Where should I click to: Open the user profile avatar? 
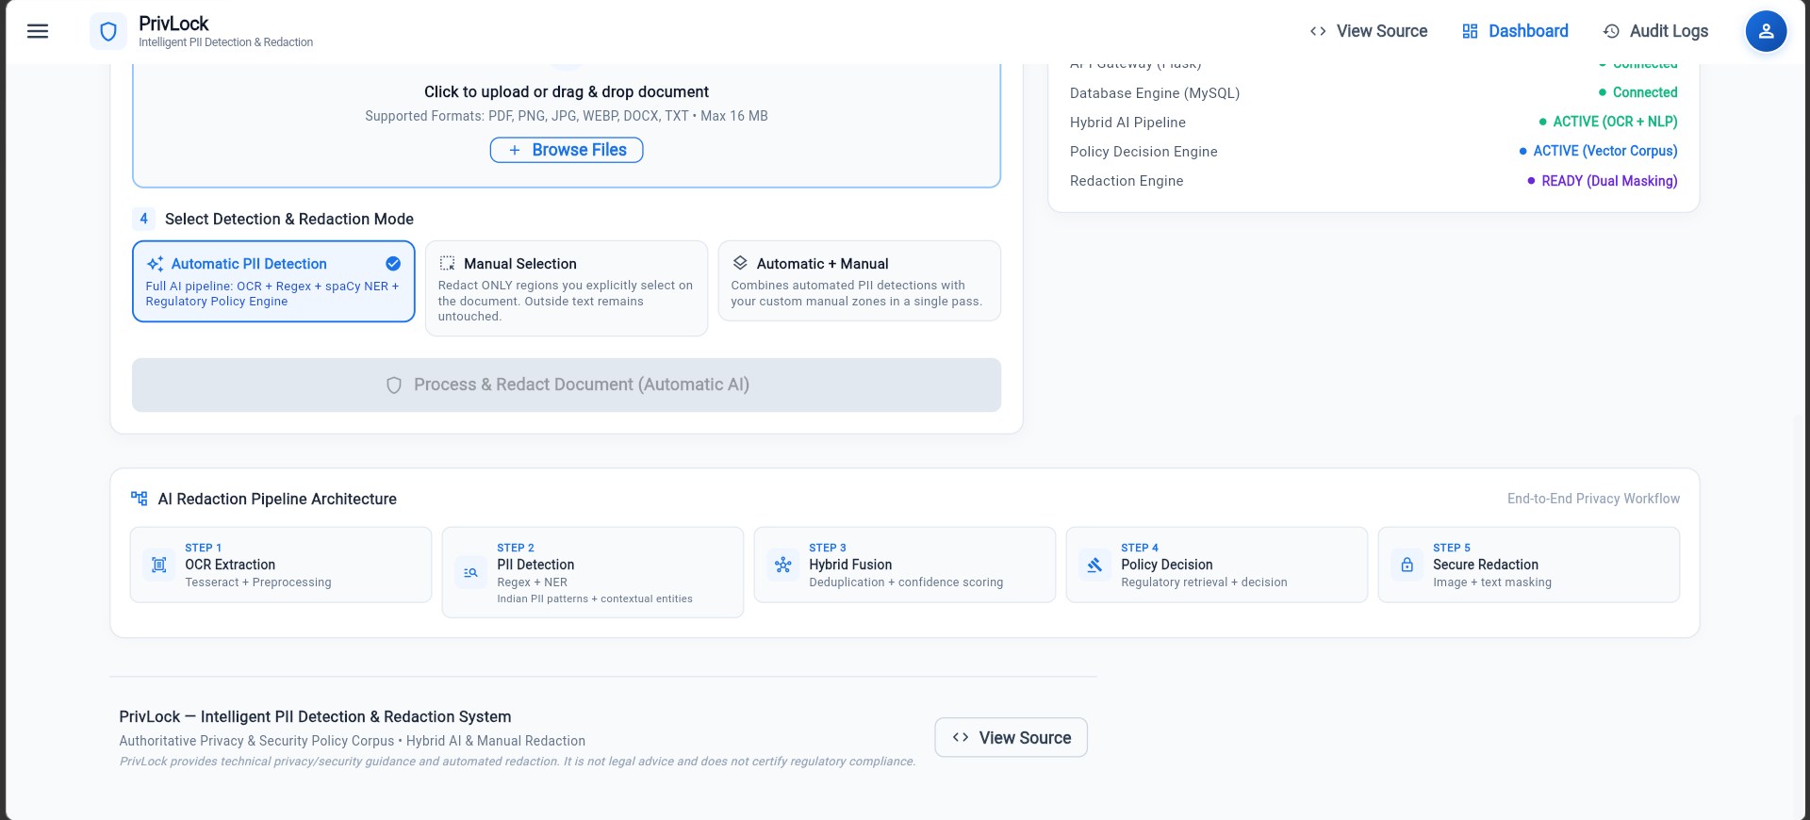click(x=1766, y=31)
